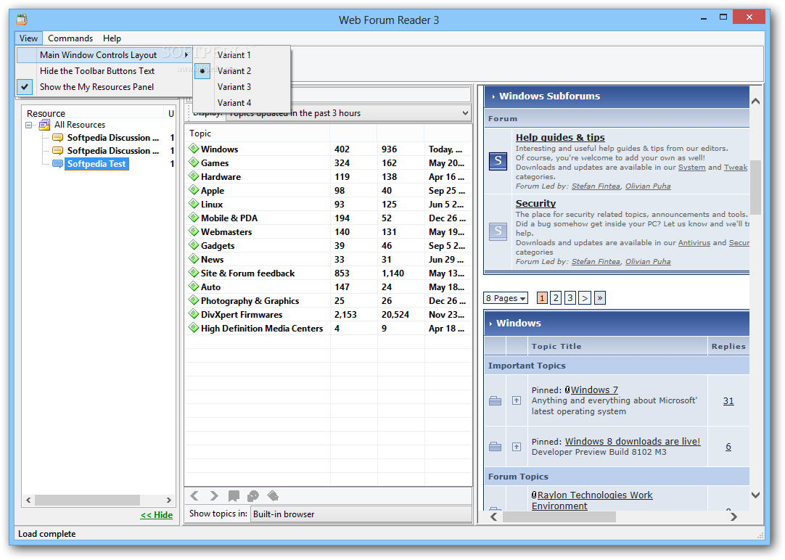The width and height of the screenshot is (785, 560).
Task: Click the Help guides & tips forum S icon
Action: (498, 161)
